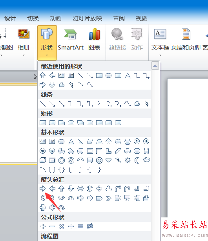
Task: Open the 形状 shapes dropdown
Action: click(x=47, y=43)
